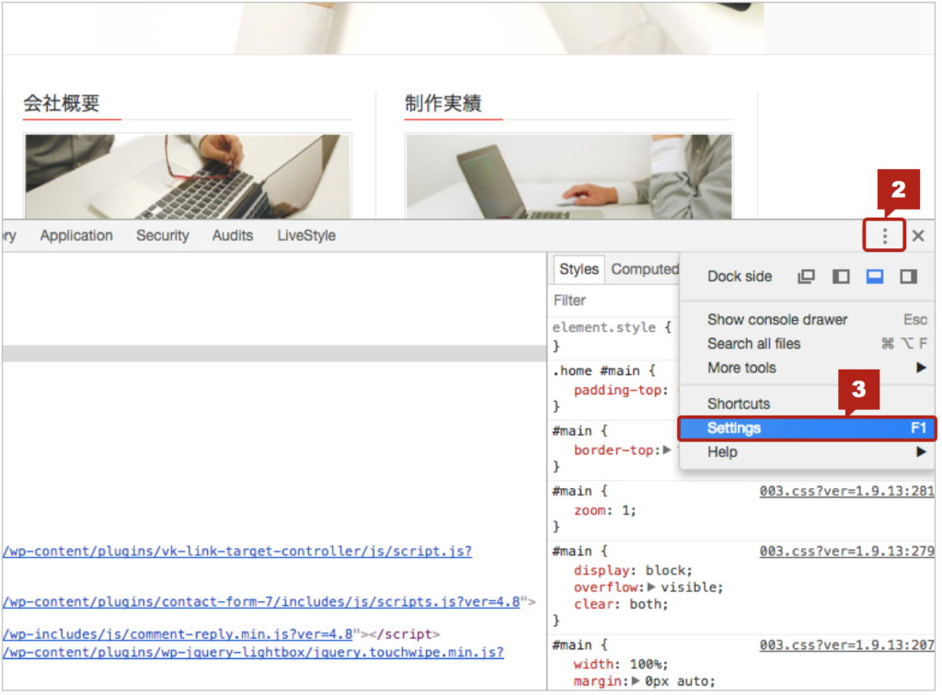Viewport: 942px width, 695px height.
Task: Click the zoom: 1 declaration
Action: 605,511
